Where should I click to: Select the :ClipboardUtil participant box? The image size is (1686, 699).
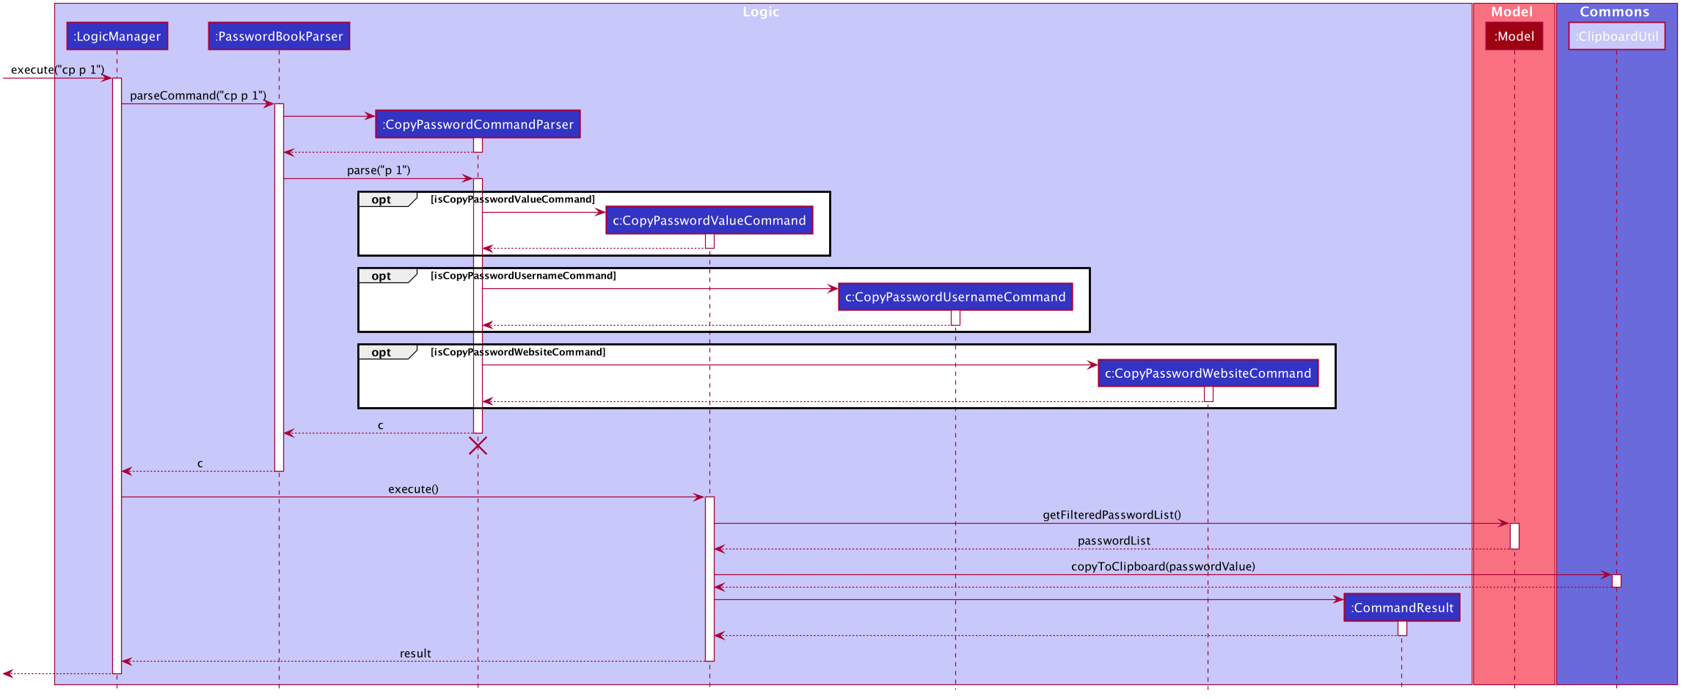tap(1617, 36)
